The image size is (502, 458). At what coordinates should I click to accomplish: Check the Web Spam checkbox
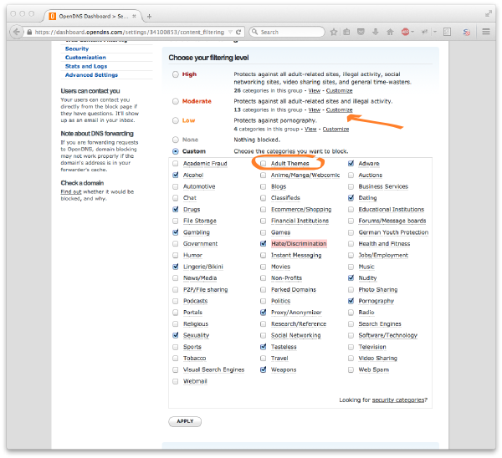tap(351, 369)
